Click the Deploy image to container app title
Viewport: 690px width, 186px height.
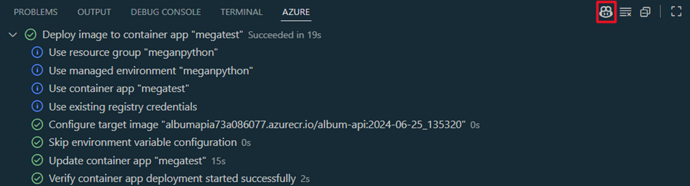[x=142, y=34]
